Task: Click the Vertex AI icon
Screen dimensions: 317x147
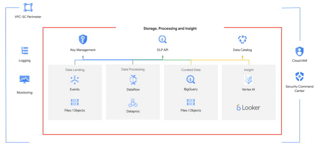Action: (249, 80)
